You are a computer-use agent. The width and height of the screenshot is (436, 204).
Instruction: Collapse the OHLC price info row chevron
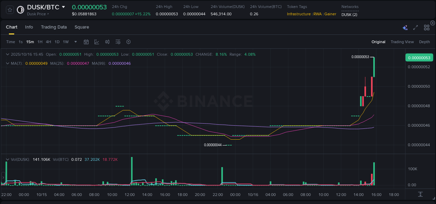point(8,54)
